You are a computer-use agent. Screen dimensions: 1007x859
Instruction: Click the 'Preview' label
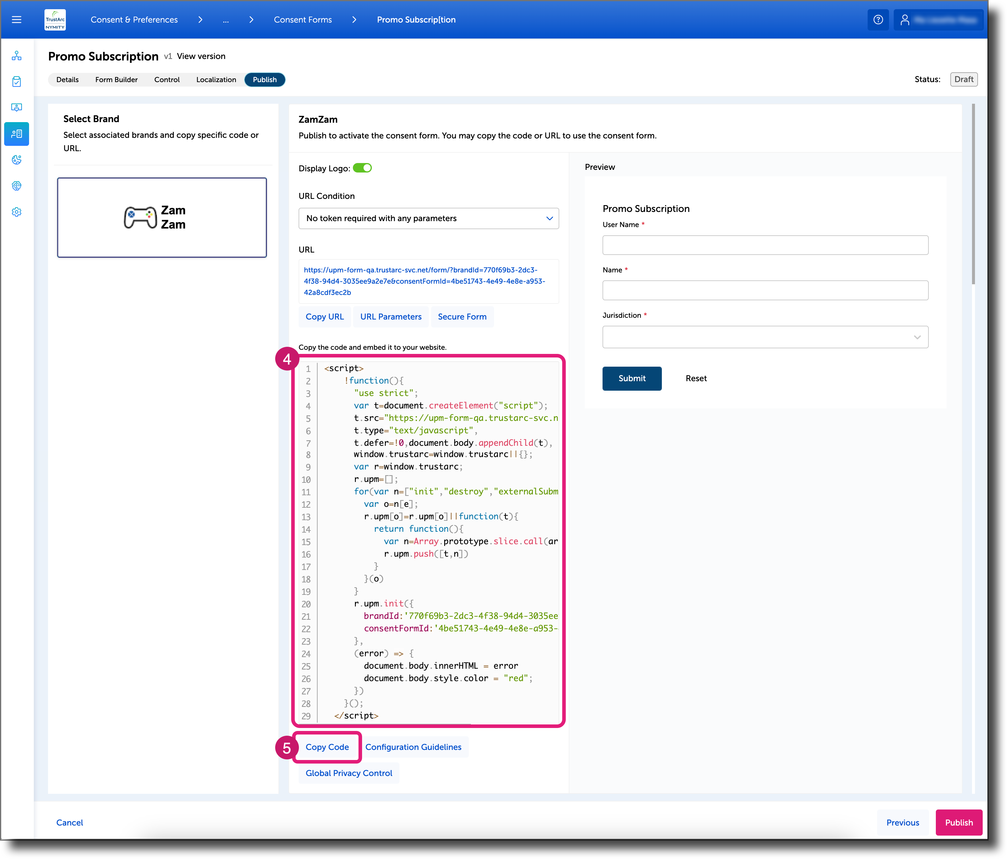coord(600,167)
